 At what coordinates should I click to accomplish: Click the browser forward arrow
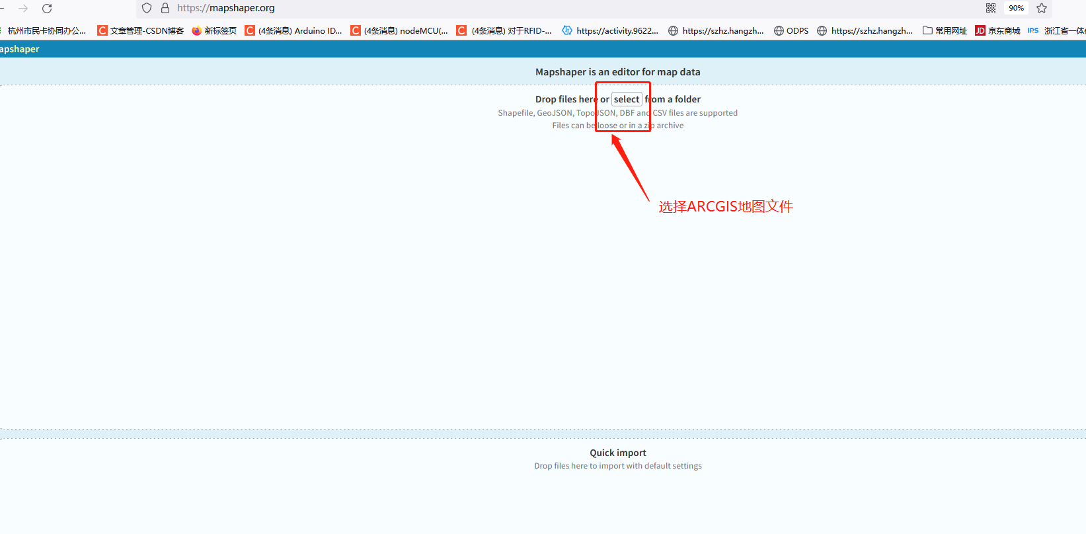[23, 9]
